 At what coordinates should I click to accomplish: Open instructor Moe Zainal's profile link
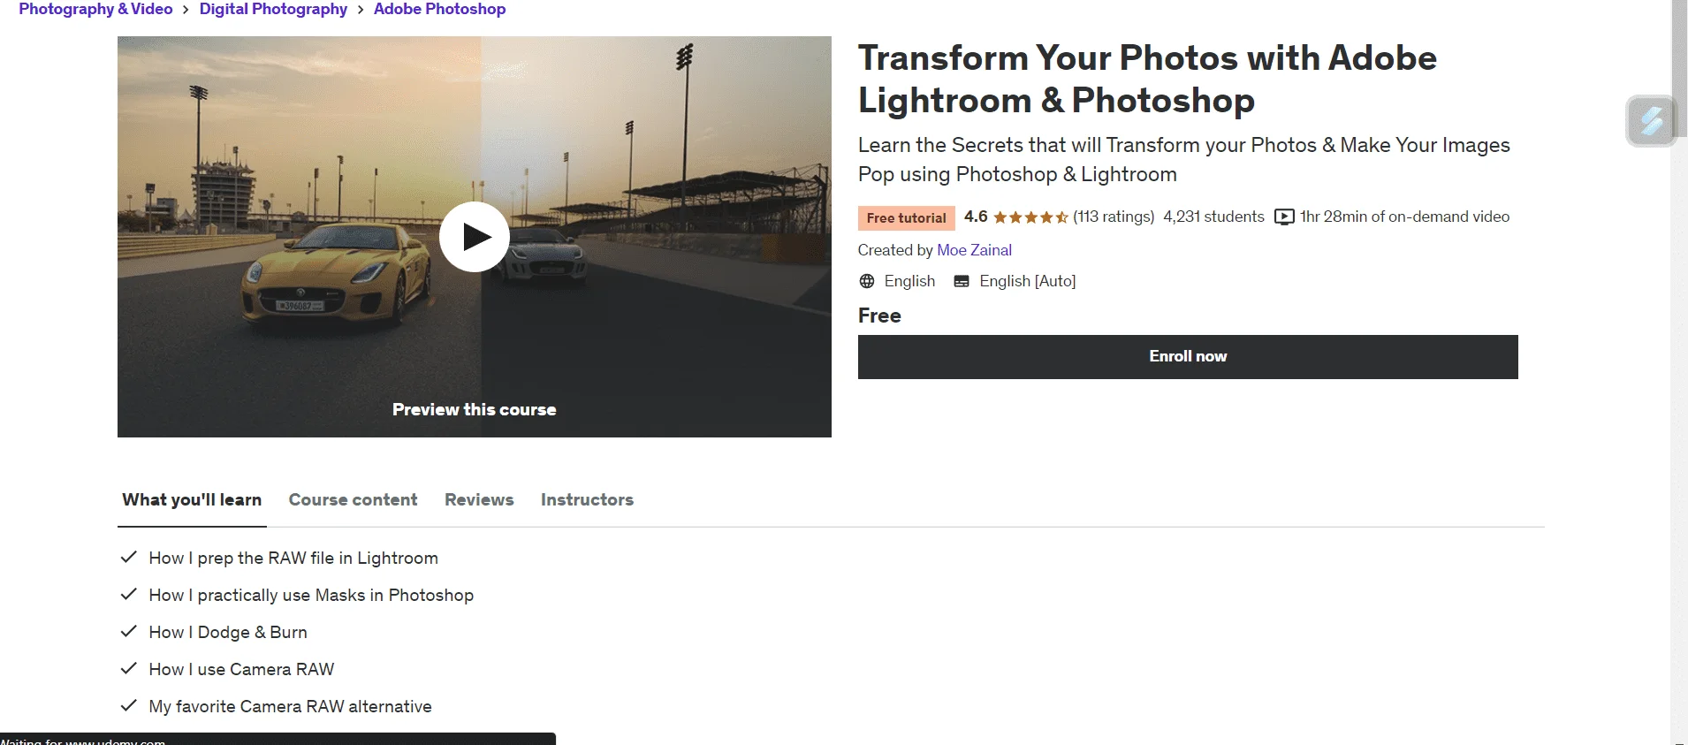click(x=974, y=250)
